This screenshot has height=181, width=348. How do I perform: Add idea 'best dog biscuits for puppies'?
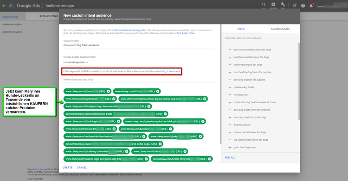230,80
